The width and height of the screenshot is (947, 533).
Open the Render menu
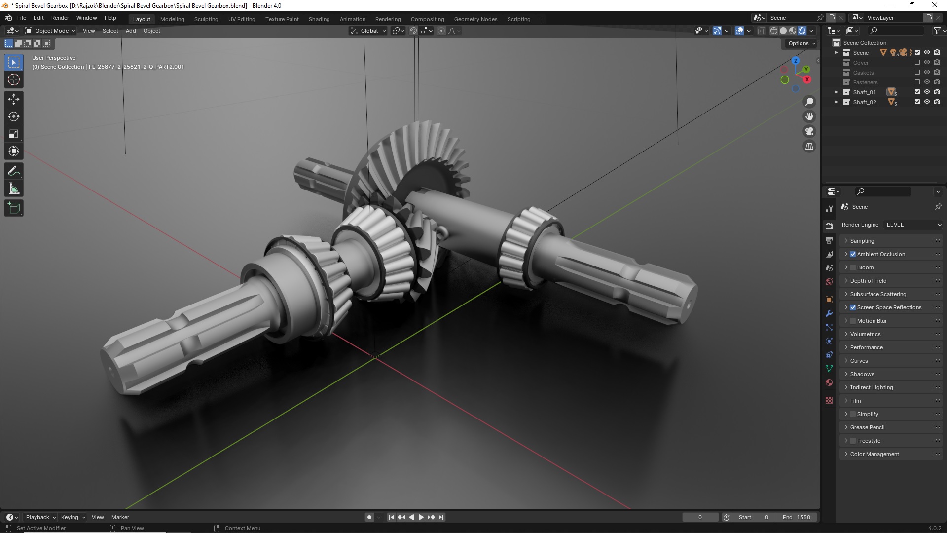tap(60, 18)
